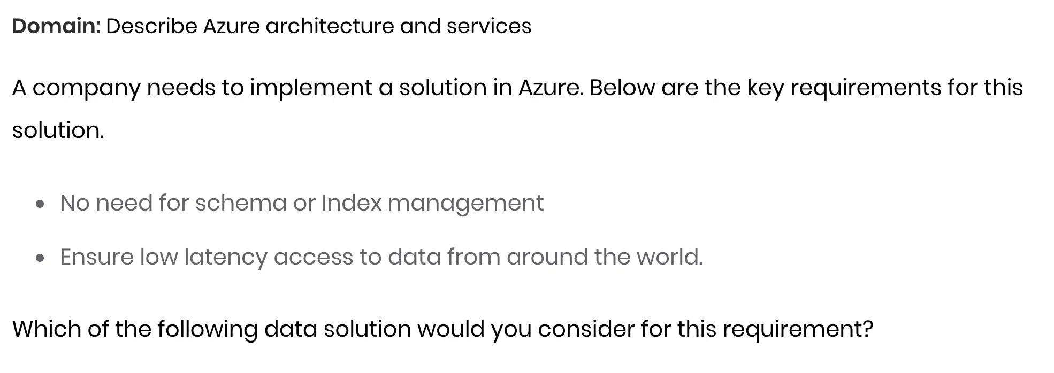Click the word "requirement?" ending the question

[798, 330]
